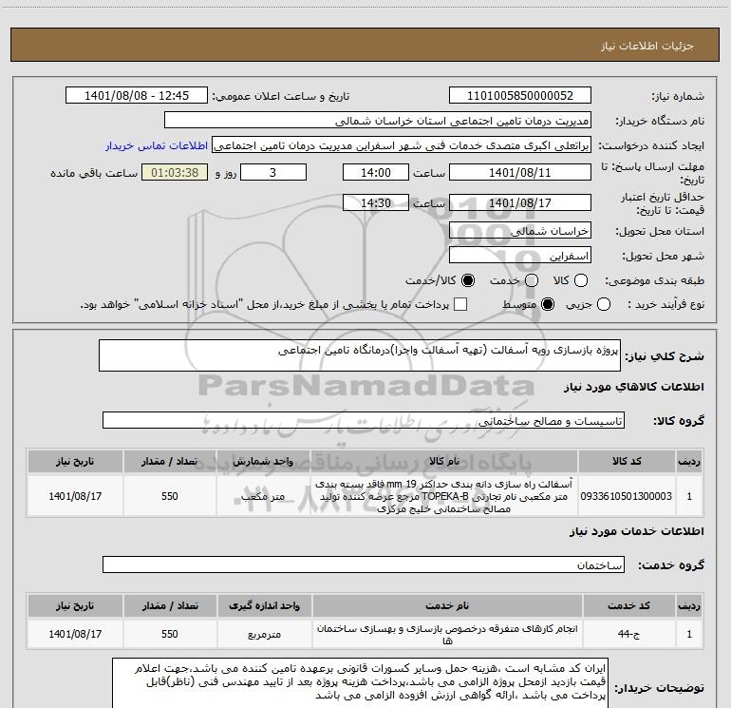
Task: Click the کد کالا column header
Action: 627,461
